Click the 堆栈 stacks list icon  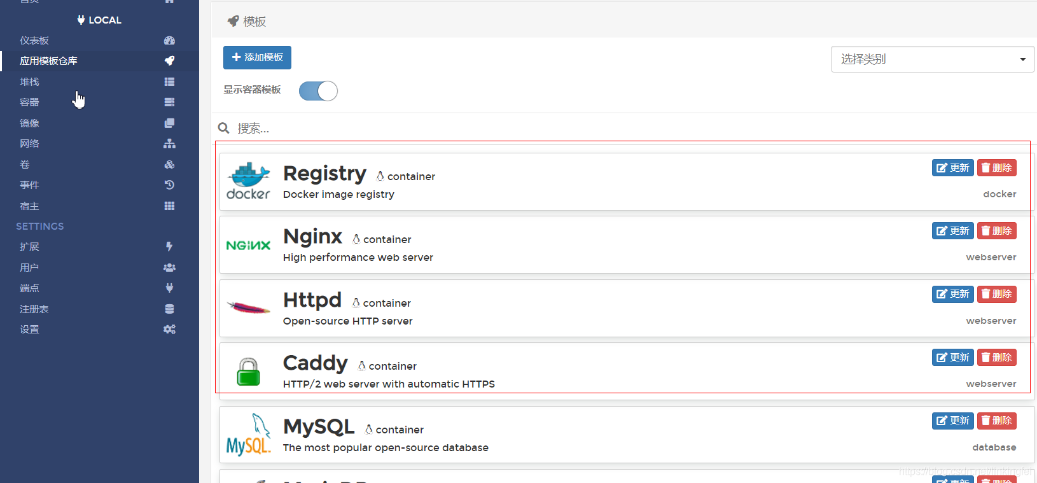pyautogui.click(x=169, y=81)
